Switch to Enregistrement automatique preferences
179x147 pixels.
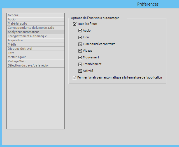(27, 36)
